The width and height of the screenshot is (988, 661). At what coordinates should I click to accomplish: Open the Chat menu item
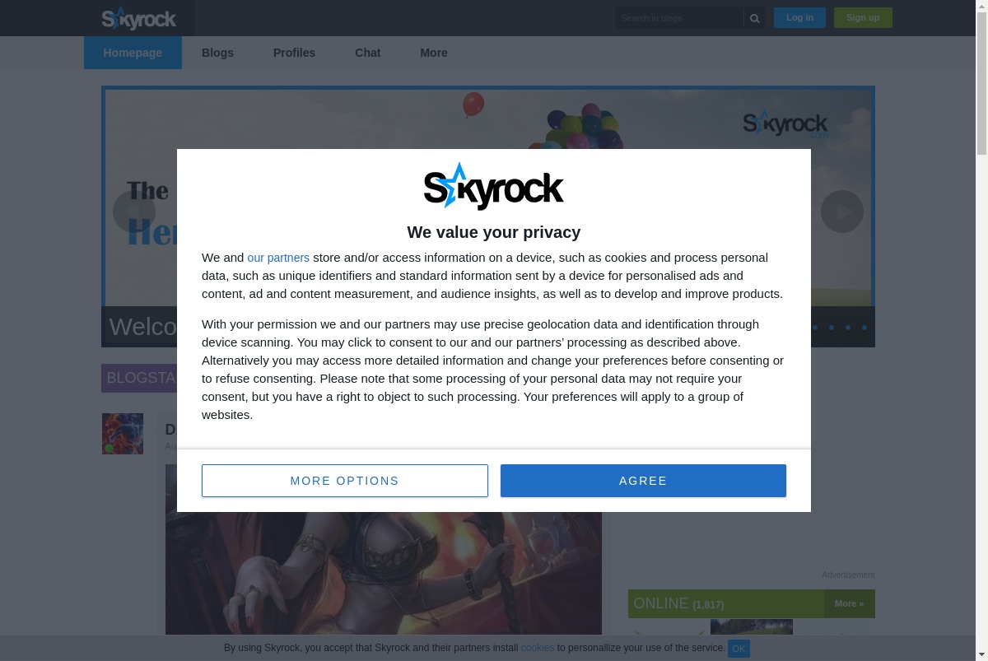click(367, 53)
